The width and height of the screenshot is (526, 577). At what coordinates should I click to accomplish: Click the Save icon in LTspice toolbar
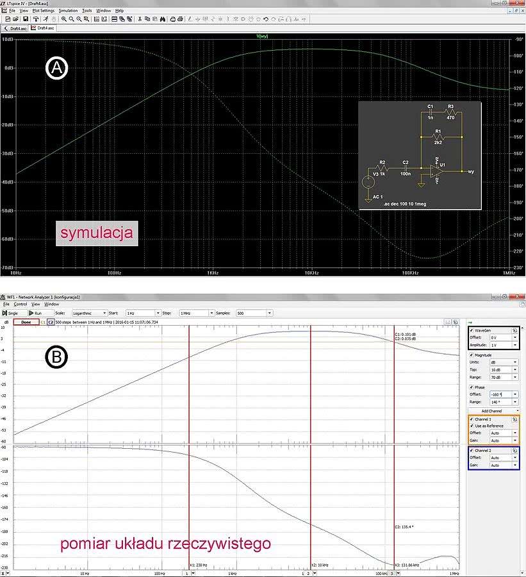click(25, 19)
